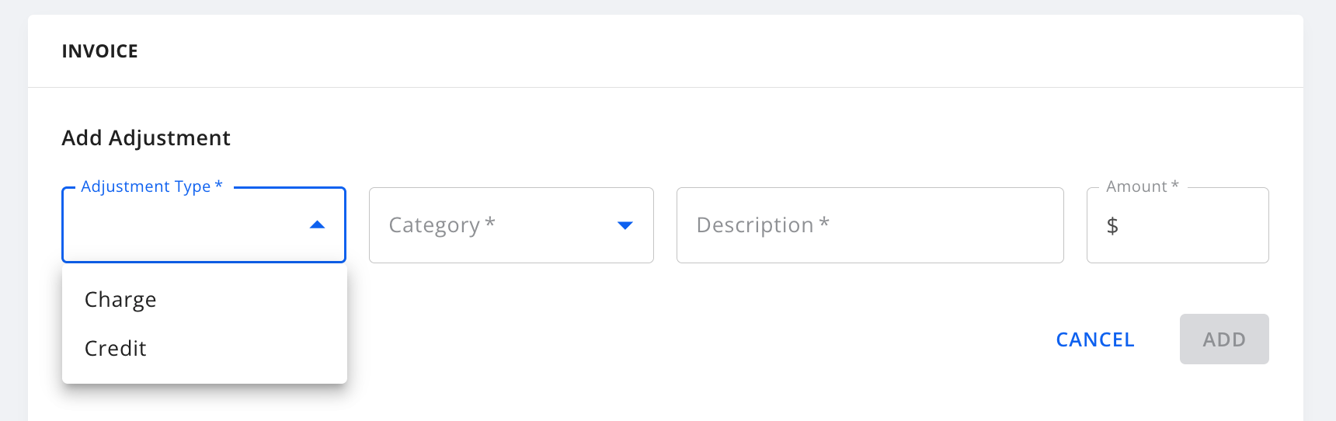Click the Amount field label

click(1136, 186)
